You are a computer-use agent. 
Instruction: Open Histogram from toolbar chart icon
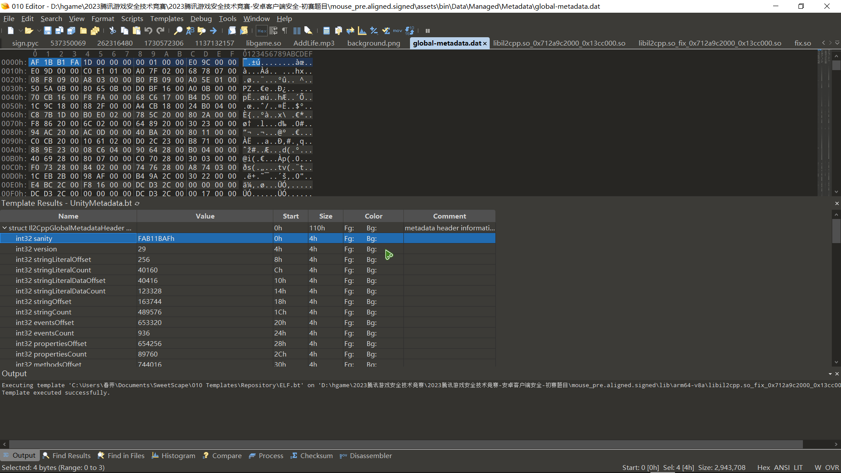362,31
